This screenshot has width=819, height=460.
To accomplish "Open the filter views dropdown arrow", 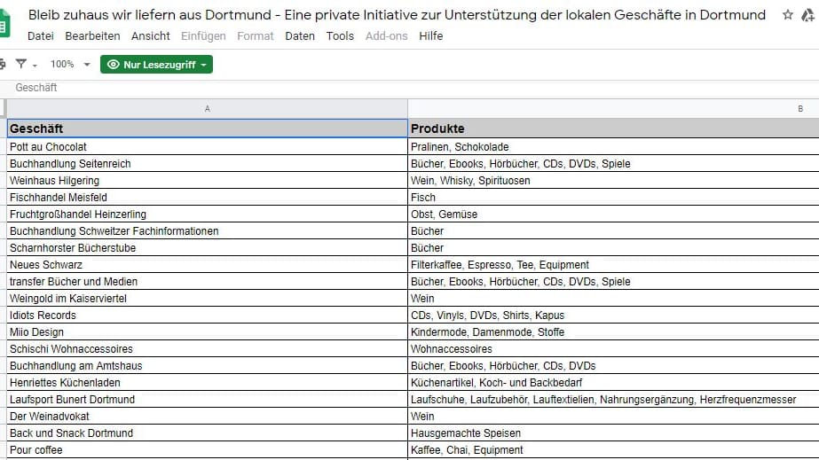I will point(35,66).
